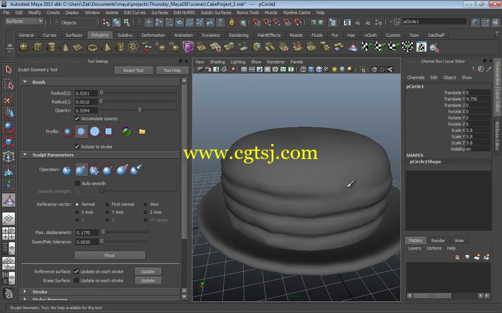Click the purple cube shelf icon
The image size is (502, 313).
188,47
